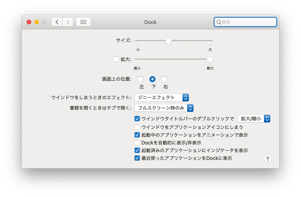Click the back navigation arrow
301x197 pixels.
[57, 22]
